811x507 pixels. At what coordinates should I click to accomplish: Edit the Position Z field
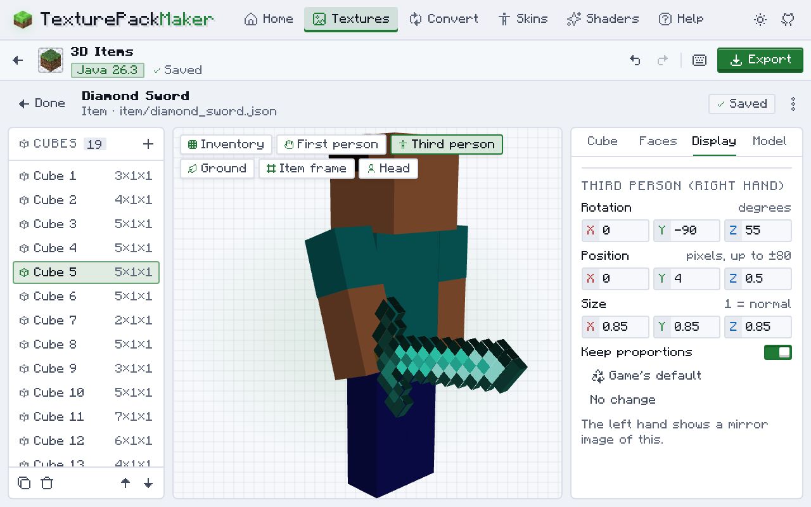pyautogui.click(x=758, y=279)
